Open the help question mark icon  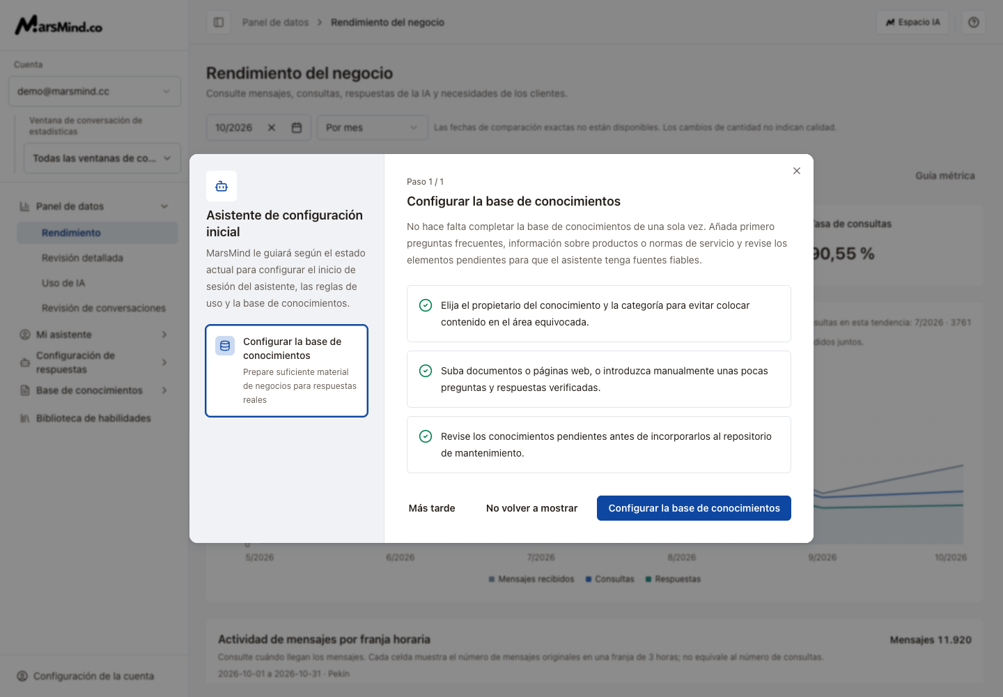(x=974, y=22)
